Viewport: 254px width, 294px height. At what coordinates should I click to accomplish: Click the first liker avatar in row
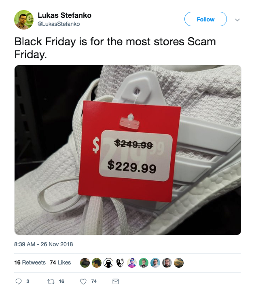point(85,263)
